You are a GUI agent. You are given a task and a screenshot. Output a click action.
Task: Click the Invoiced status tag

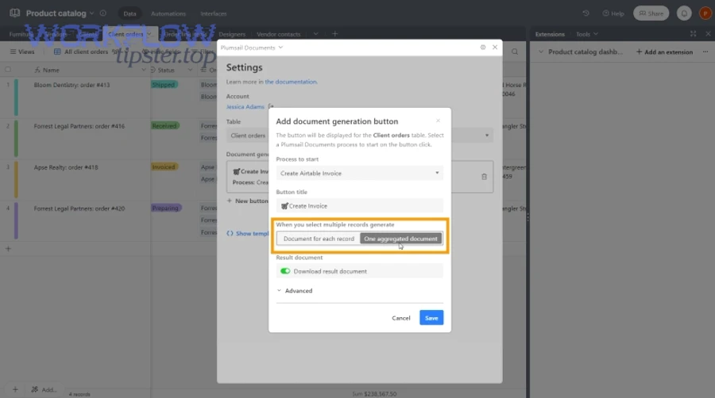164,167
